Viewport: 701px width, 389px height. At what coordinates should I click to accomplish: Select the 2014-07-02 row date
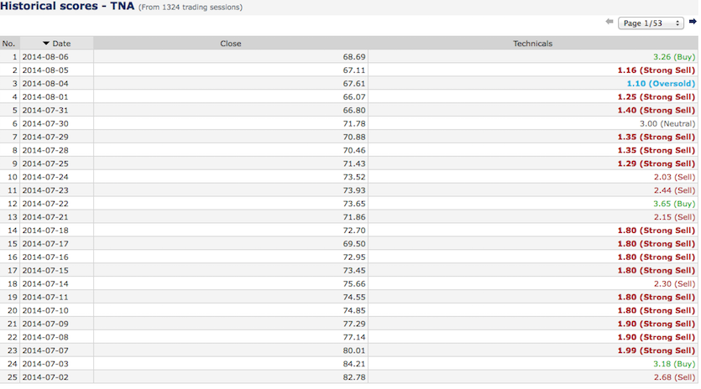click(x=45, y=377)
